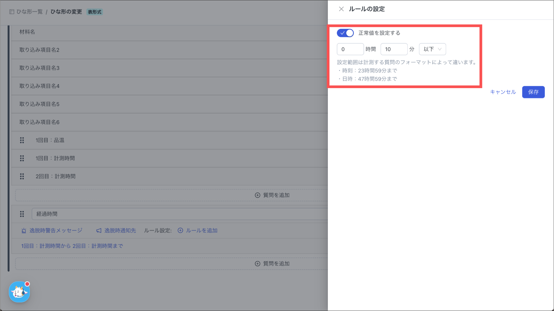This screenshot has height=311, width=554.
Task: Open the 1回目：計測時間から 2回目：計測時間まで link
Action: click(x=72, y=246)
